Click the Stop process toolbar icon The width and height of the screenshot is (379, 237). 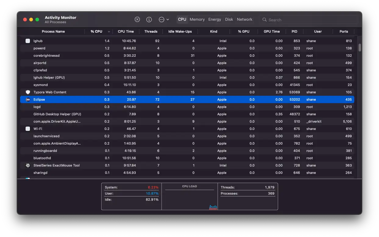[137, 20]
